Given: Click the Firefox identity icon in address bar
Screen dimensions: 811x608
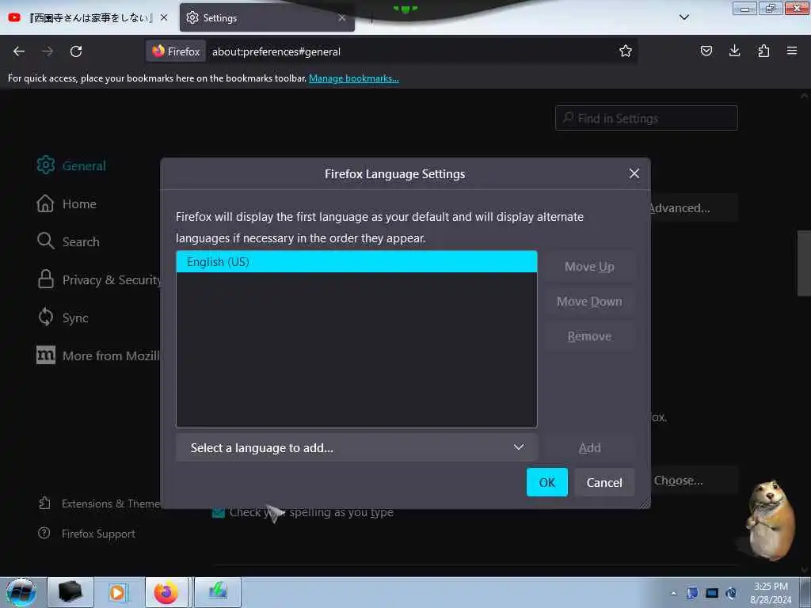Looking at the screenshot, I should pos(176,51).
